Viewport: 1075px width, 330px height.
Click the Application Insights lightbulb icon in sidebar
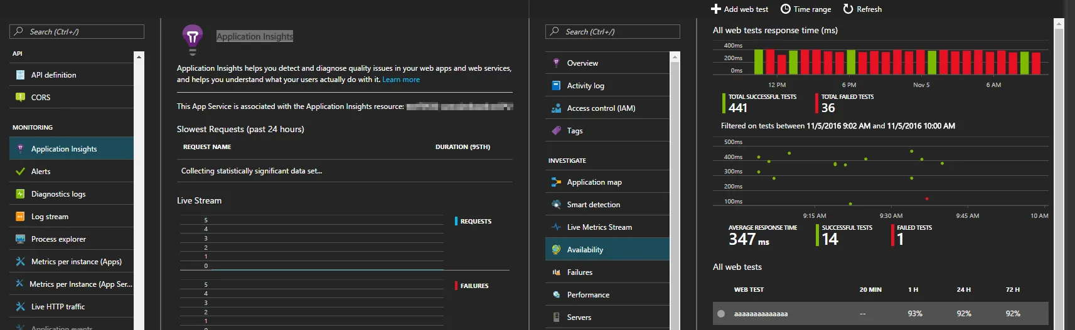coord(20,149)
